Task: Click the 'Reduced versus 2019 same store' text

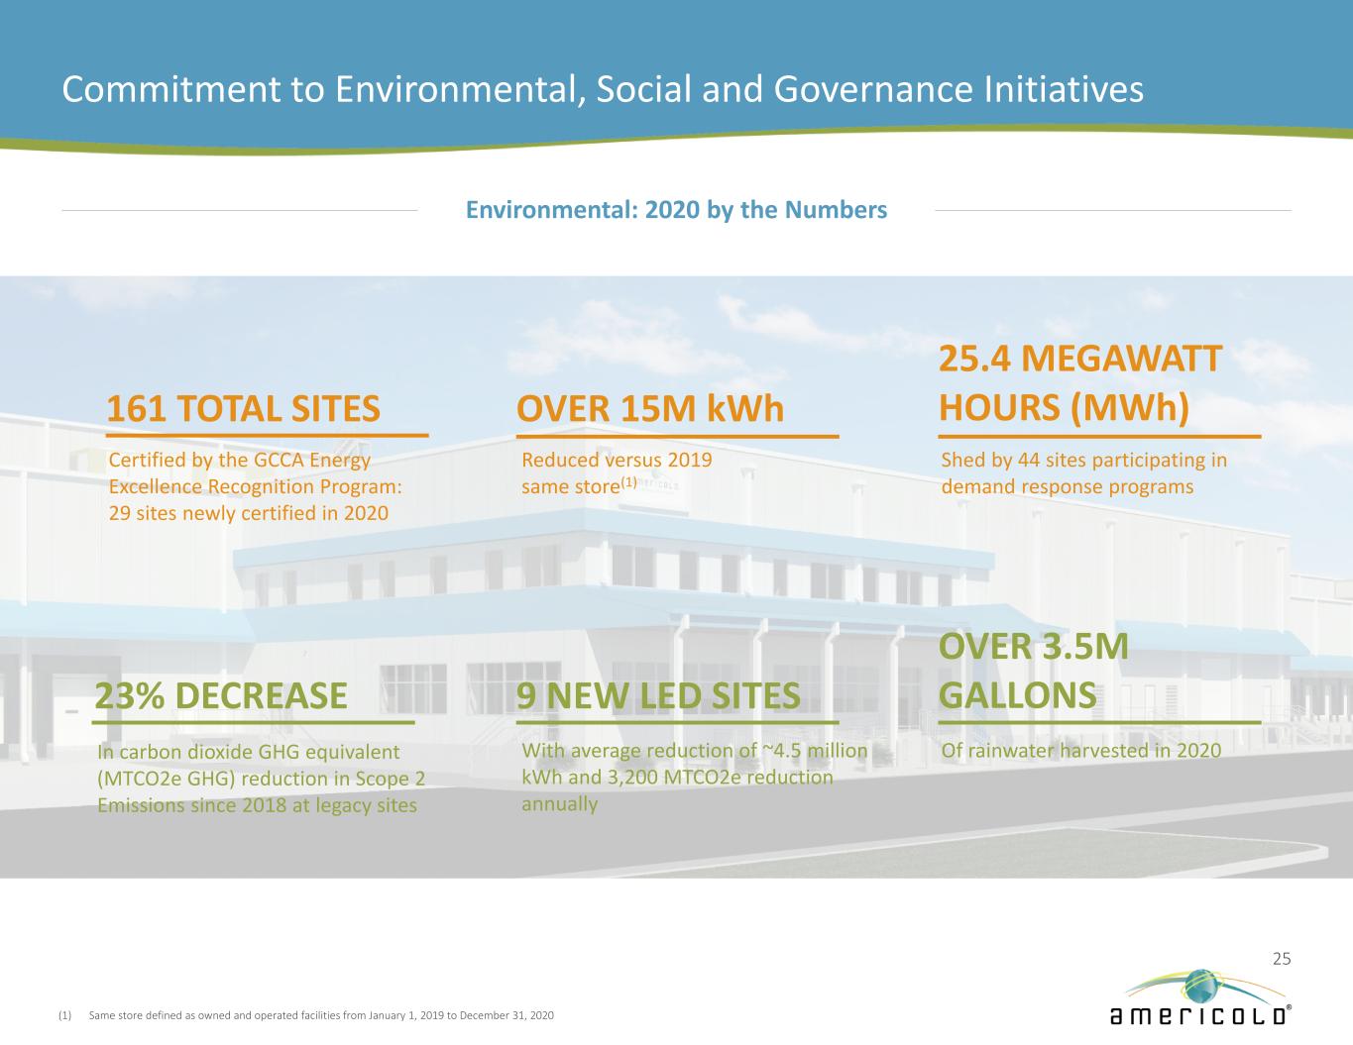Action: (x=616, y=472)
